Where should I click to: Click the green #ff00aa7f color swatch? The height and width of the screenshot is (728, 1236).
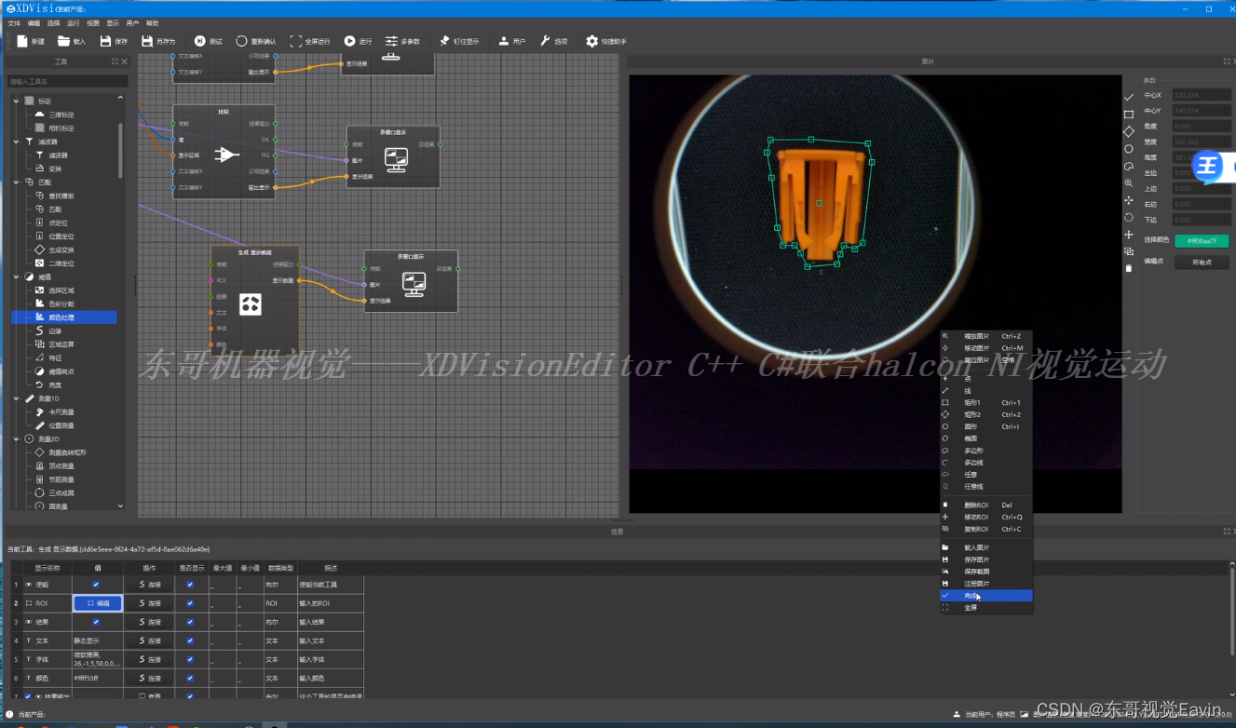coord(1202,241)
